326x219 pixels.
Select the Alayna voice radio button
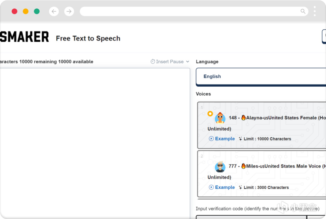tap(210, 114)
